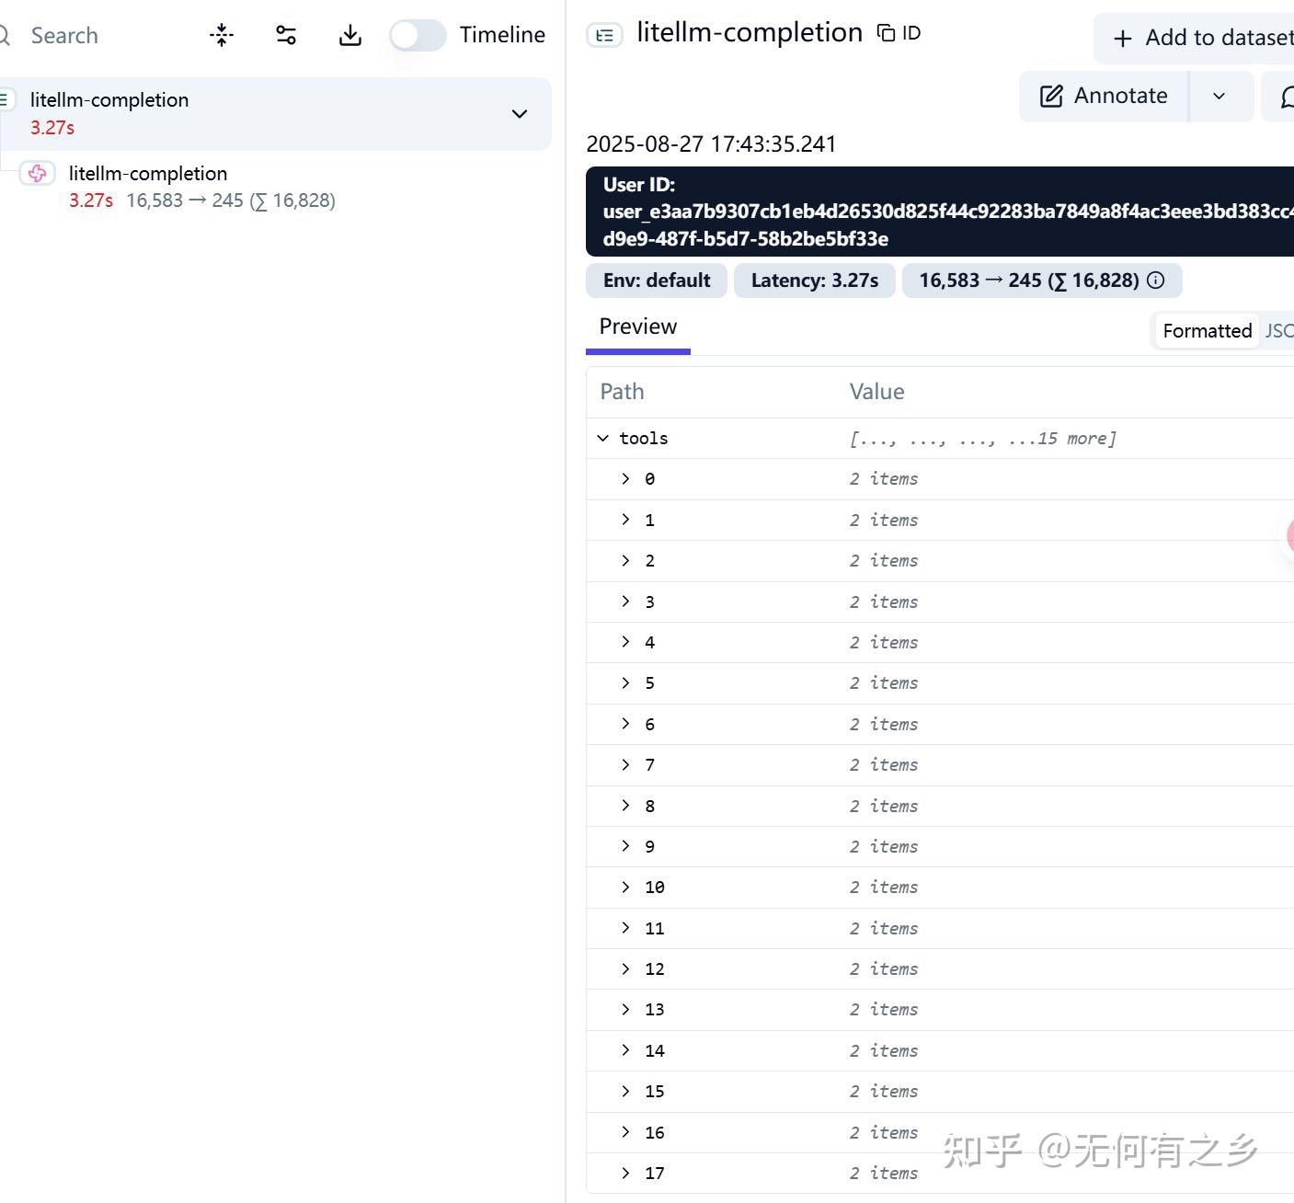This screenshot has width=1294, height=1203.
Task: Enable the Timeline toggle switch
Action: [x=417, y=35]
